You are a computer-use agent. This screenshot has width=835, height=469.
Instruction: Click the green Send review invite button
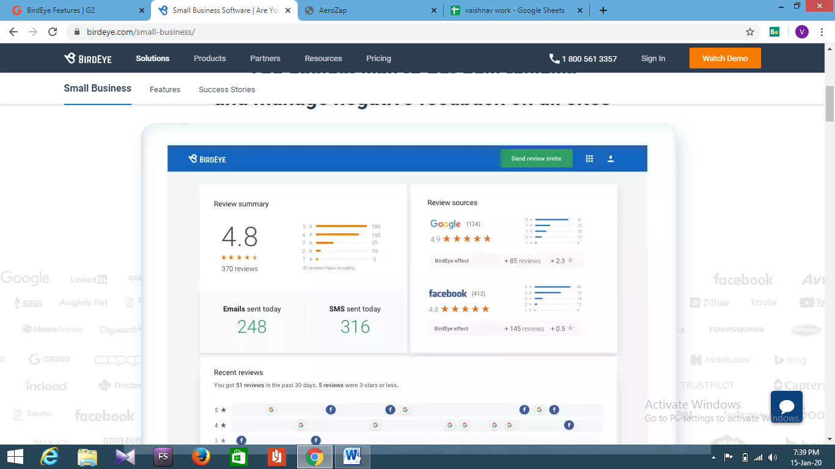(536, 158)
